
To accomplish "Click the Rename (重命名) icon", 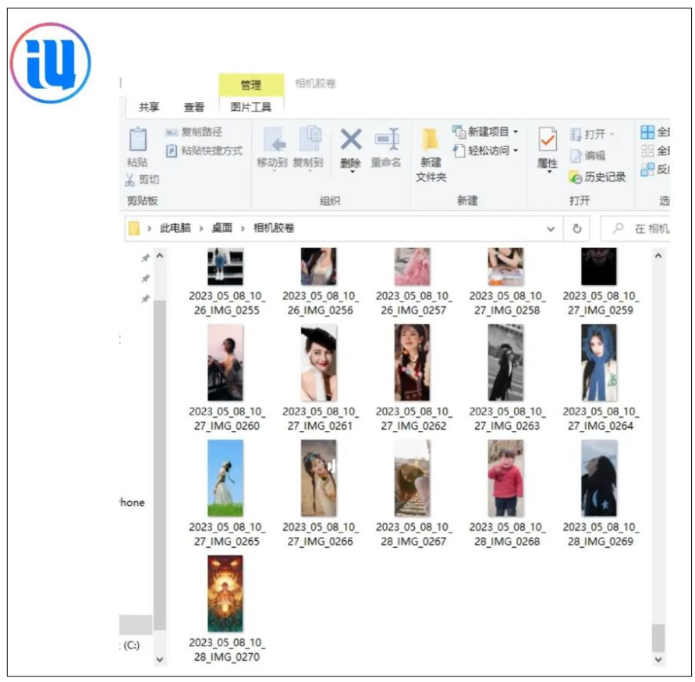I will coord(386,140).
